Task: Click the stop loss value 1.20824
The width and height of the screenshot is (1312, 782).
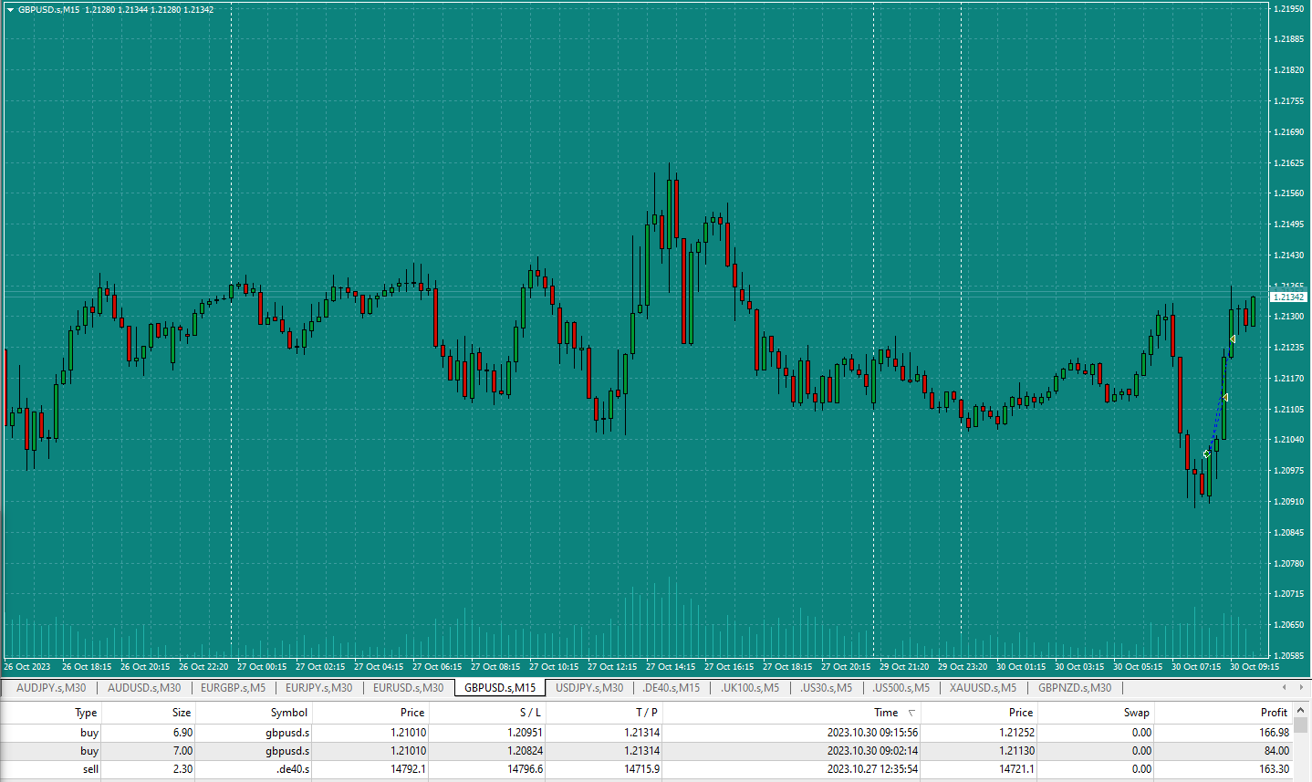Action: [526, 751]
